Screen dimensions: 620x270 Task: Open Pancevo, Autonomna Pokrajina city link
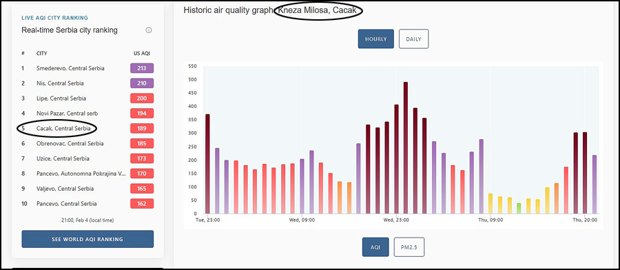[x=81, y=174]
